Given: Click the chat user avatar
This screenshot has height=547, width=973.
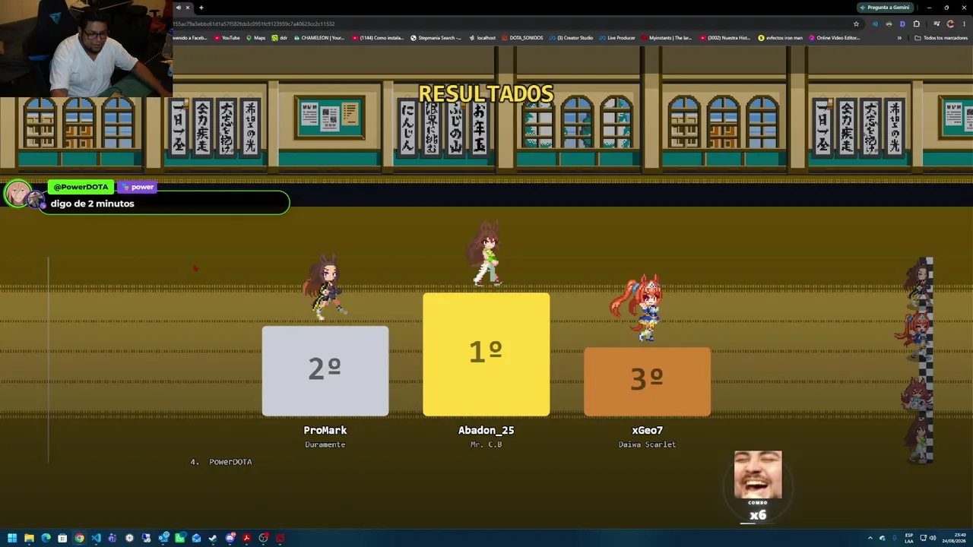Looking at the screenshot, I should (x=18, y=194).
